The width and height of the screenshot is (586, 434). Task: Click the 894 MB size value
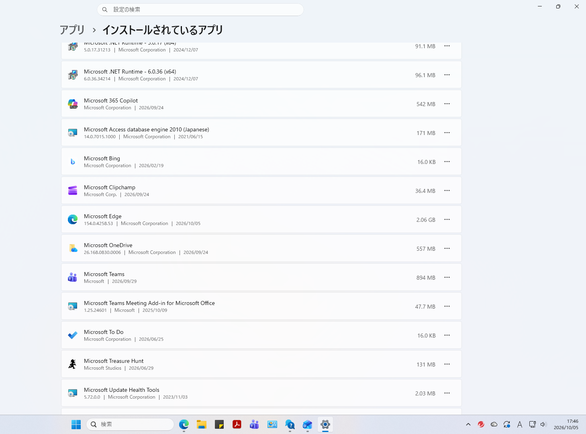tap(426, 278)
